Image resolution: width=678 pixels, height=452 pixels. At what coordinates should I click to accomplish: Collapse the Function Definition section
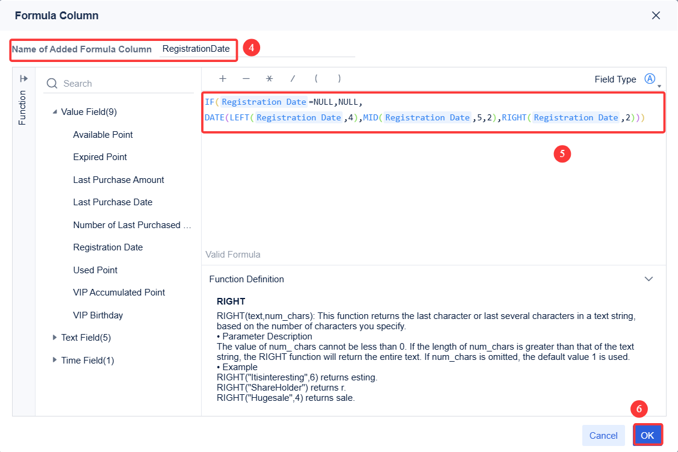648,279
